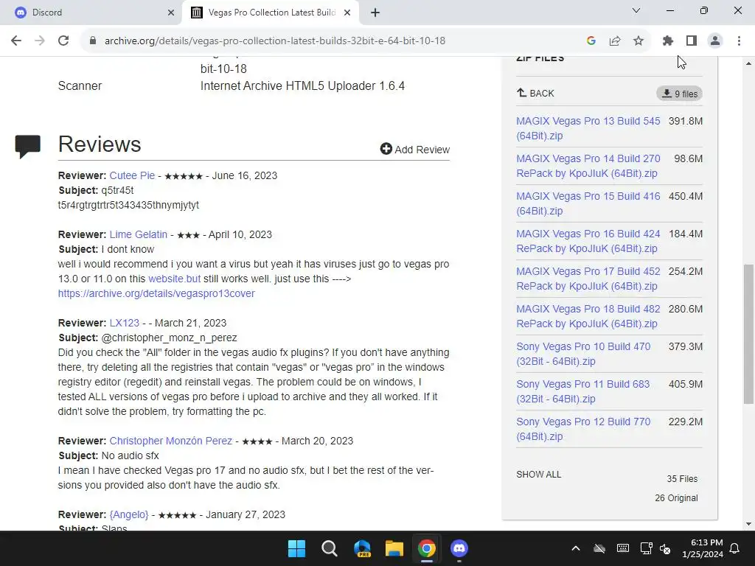View site information lock icon
Screen dimensions: 755x566
tap(93, 41)
